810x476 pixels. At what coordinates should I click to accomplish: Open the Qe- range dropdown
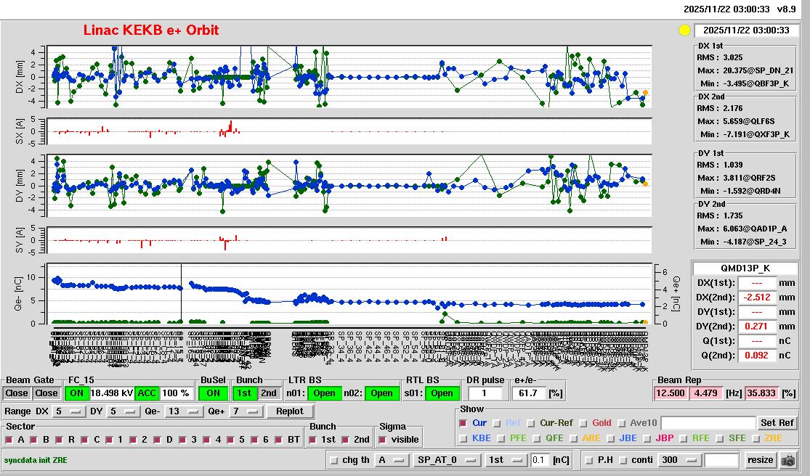183,411
